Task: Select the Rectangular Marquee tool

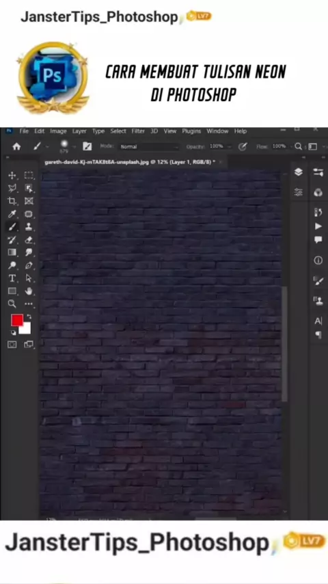Action: 29,175
